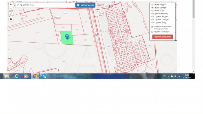Open Skype from the taskbar
This screenshot has height=114, width=203.
click(x=44, y=76)
